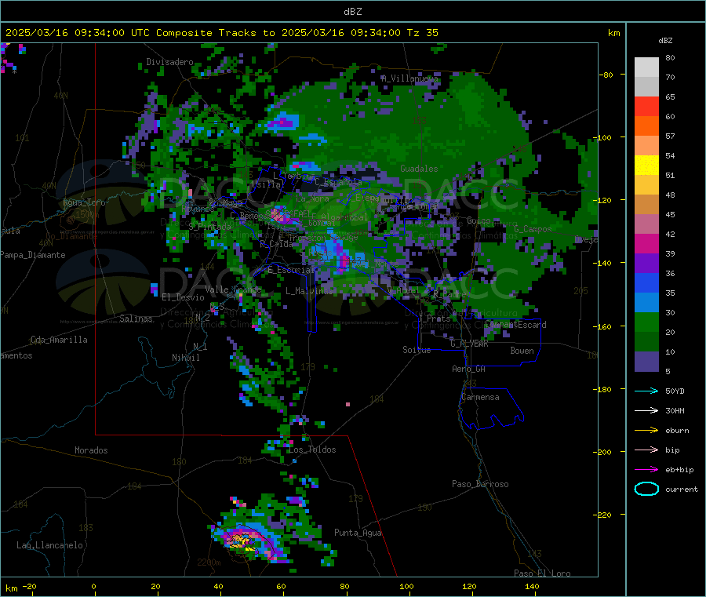Click the dBZ title at top

[352, 12]
